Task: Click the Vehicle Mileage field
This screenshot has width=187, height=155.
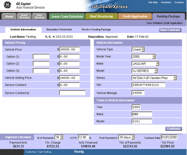Action: (x=138, y=93)
